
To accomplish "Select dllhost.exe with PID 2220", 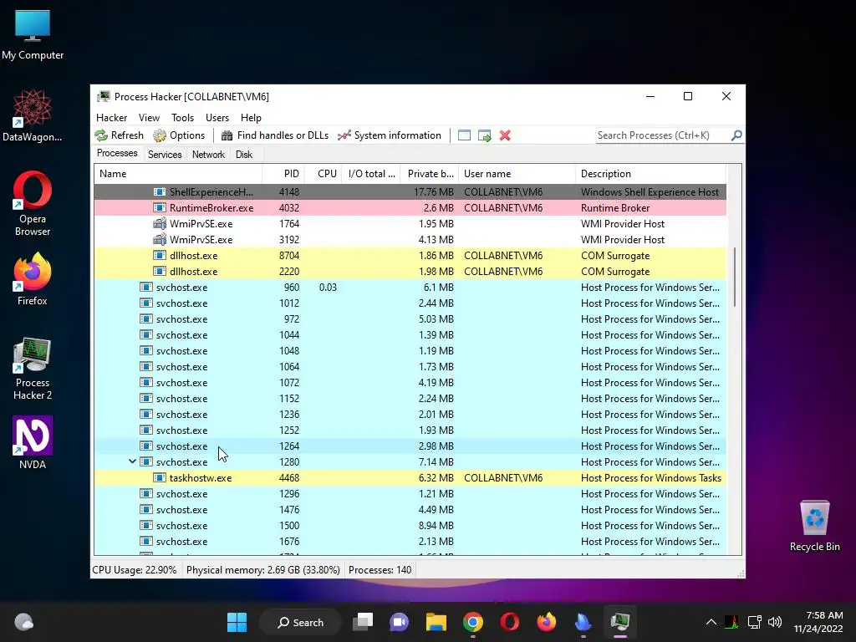I will 410,272.
